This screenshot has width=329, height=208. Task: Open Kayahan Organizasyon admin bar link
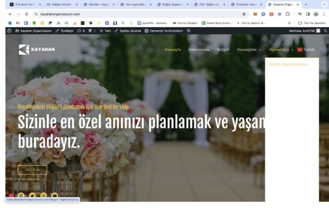tap(33, 31)
